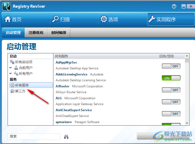
Task: Click the wrench icon on 实用程序
Action: coord(152,19)
